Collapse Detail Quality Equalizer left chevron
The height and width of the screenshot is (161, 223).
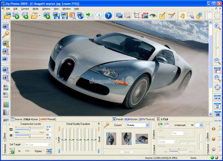pyautogui.click(x=56, y=139)
